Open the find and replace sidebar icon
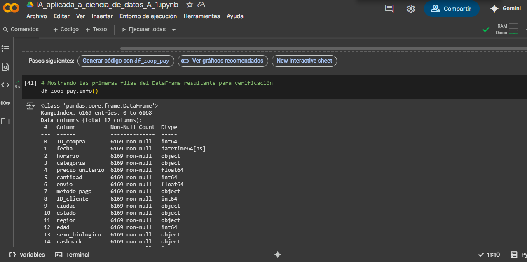Viewport: 527px width, 262px height. [5, 67]
